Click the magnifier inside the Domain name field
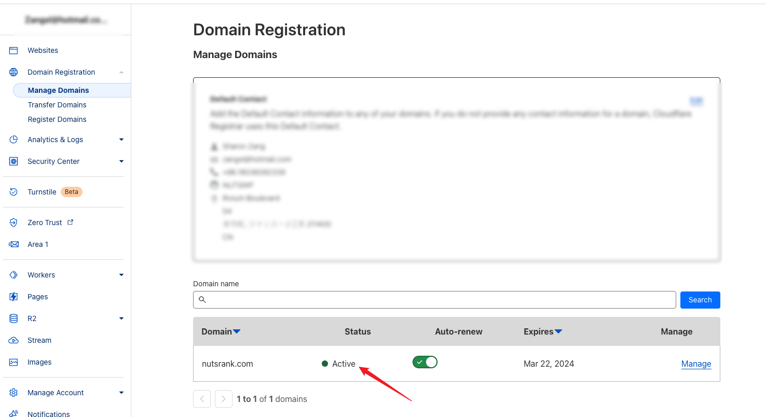766x417 pixels. click(x=202, y=300)
